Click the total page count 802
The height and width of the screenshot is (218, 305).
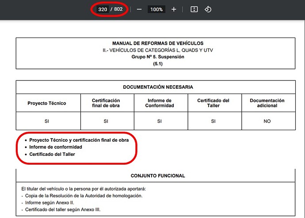tap(118, 9)
